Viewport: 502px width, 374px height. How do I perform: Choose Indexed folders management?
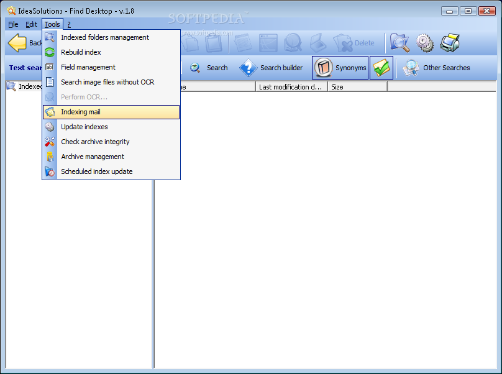coord(111,37)
